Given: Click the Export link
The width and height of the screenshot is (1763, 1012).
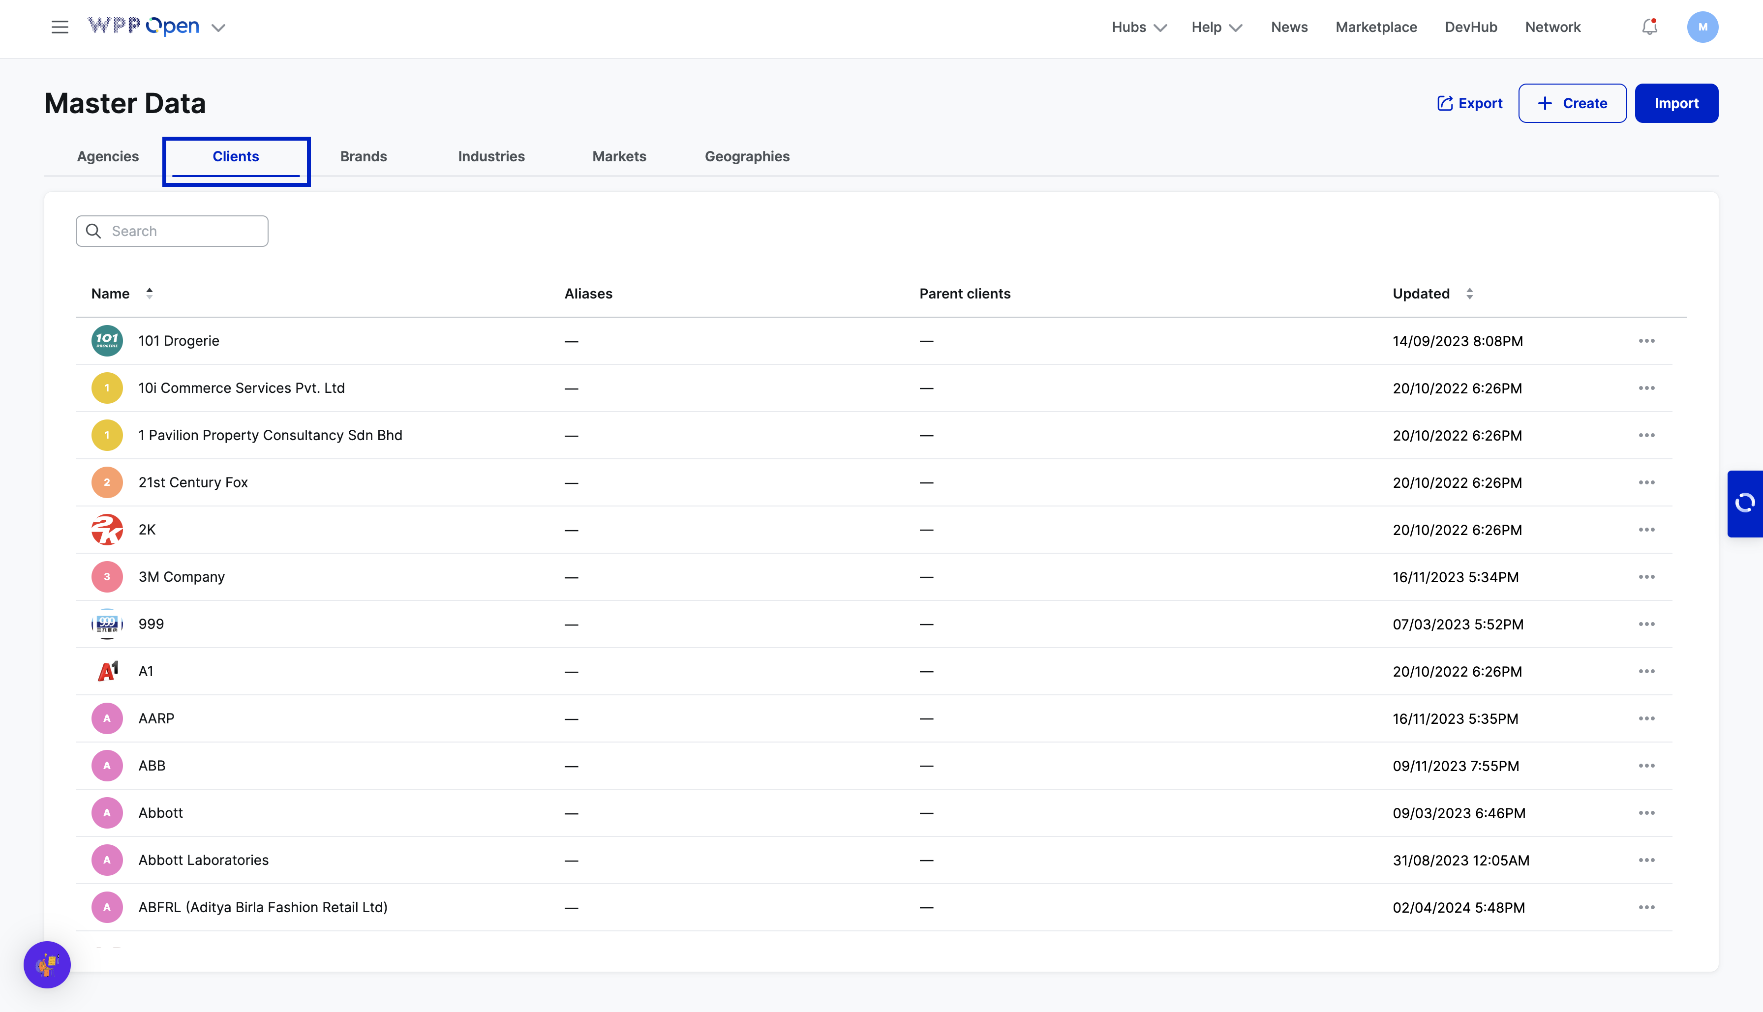Looking at the screenshot, I should 1470,104.
